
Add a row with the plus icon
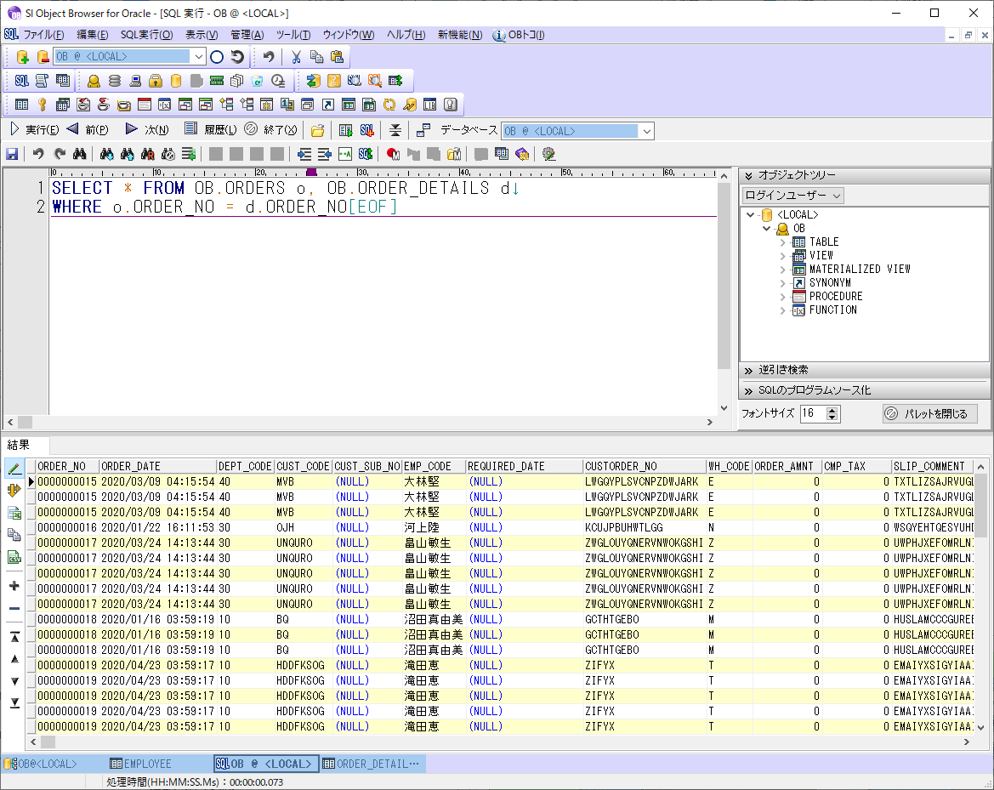click(x=14, y=586)
